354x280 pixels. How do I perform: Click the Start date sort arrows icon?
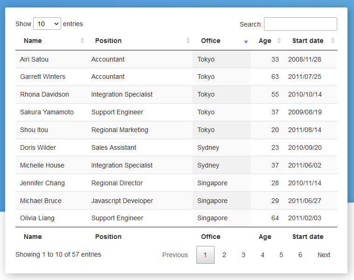333,41
